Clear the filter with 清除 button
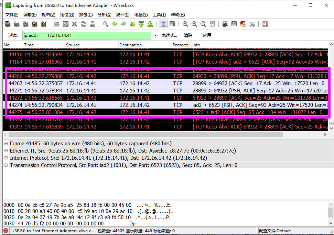 click(x=188, y=35)
